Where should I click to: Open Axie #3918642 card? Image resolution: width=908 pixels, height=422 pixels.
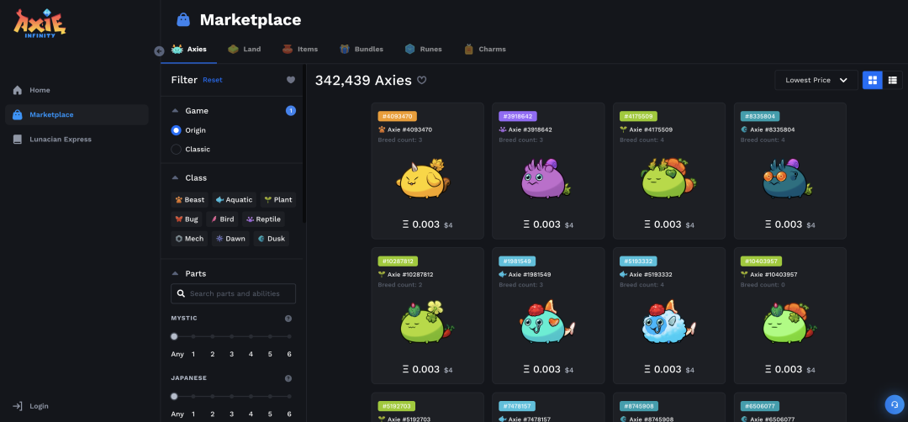tap(548, 171)
